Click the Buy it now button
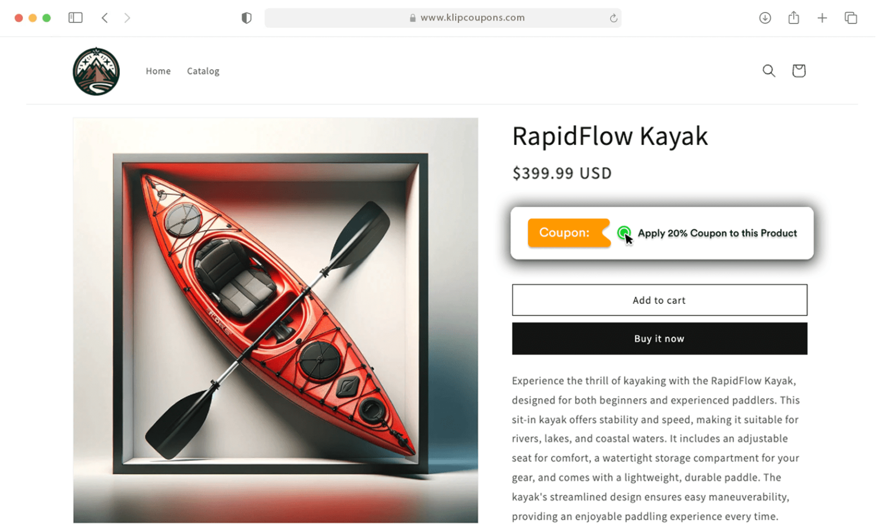The image size is (876, 532). click(x=659, y=338)
